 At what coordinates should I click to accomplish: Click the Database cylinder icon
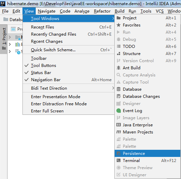tap(118, 89)
